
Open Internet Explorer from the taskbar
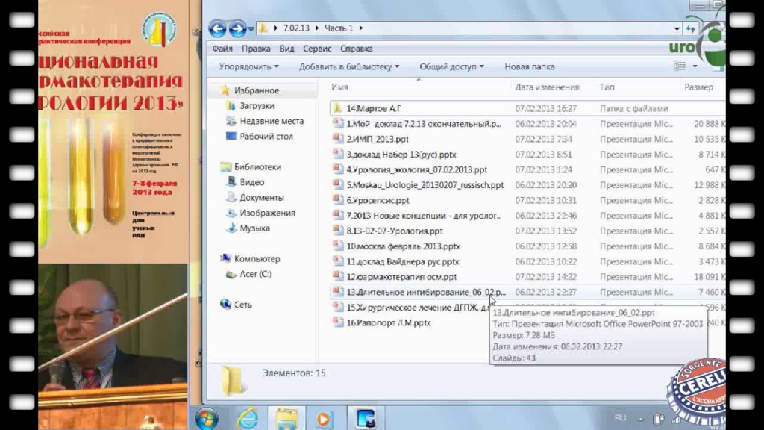[247, 419]
